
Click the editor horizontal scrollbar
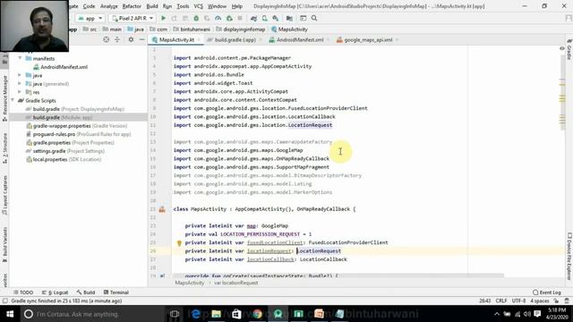pyautogui.click(x=338, y=275)
